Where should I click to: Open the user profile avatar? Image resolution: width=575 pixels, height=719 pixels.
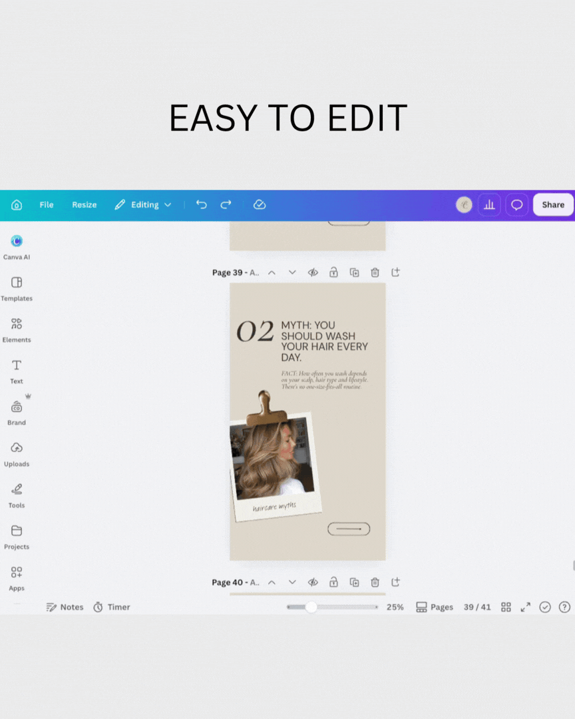464,205
